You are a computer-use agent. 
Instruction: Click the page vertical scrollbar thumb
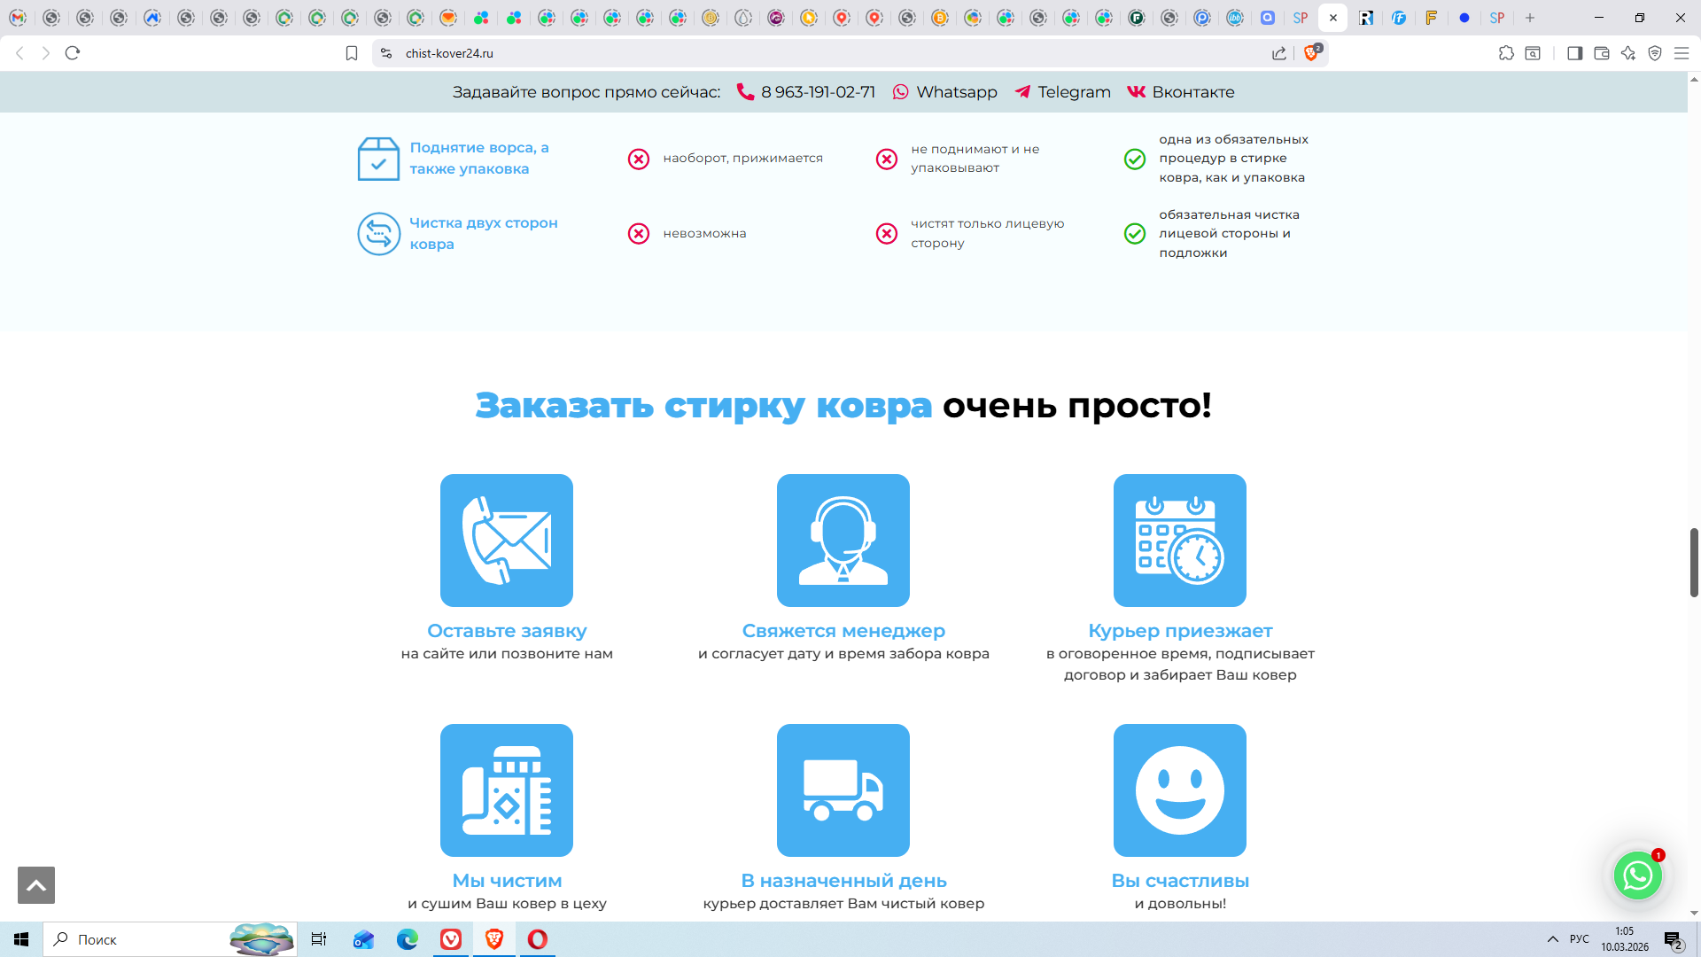(1694, 562)
